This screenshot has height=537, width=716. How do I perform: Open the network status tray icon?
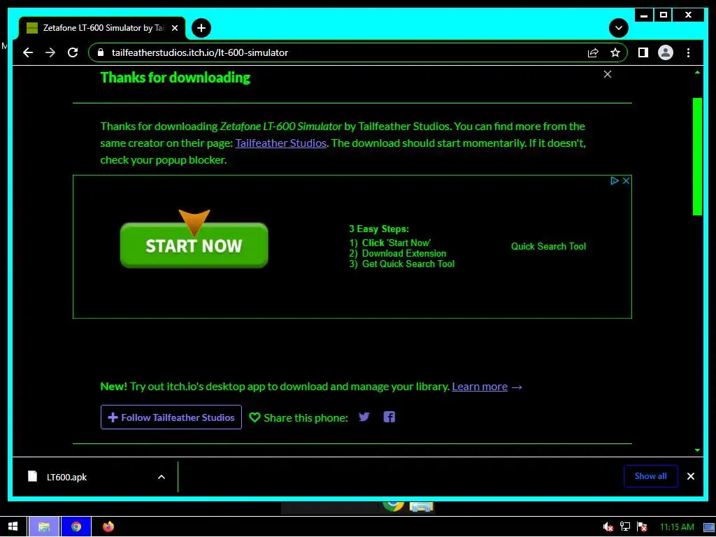coord(625,527)
